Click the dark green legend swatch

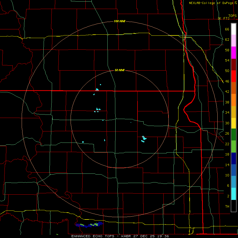pos(234,134)
